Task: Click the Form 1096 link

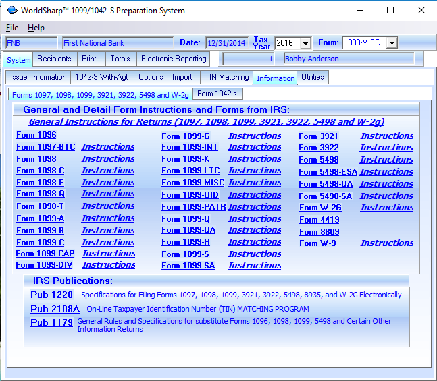Action: (36, 135)
